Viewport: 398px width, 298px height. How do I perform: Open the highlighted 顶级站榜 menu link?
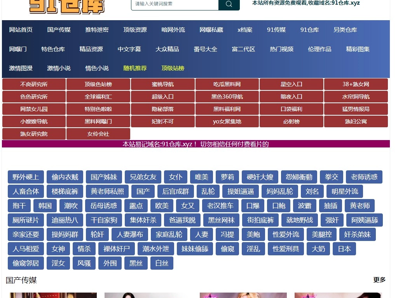(x=173, y=68)
